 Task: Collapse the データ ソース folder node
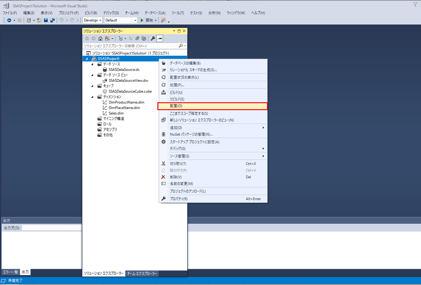click(x=92, y=64)
